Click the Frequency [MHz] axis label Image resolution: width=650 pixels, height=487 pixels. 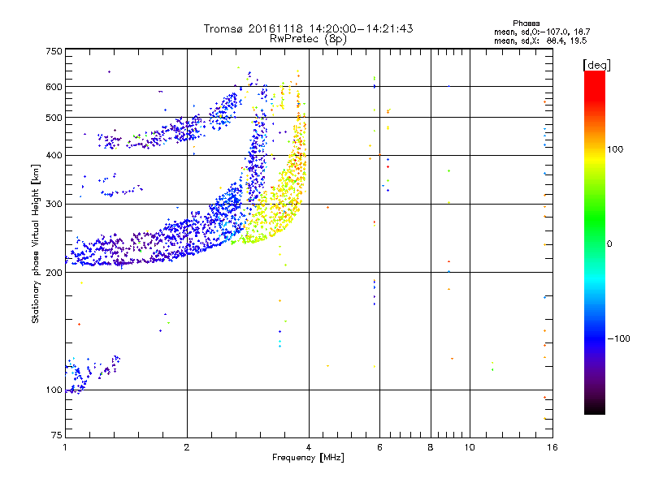coord(308,457)
